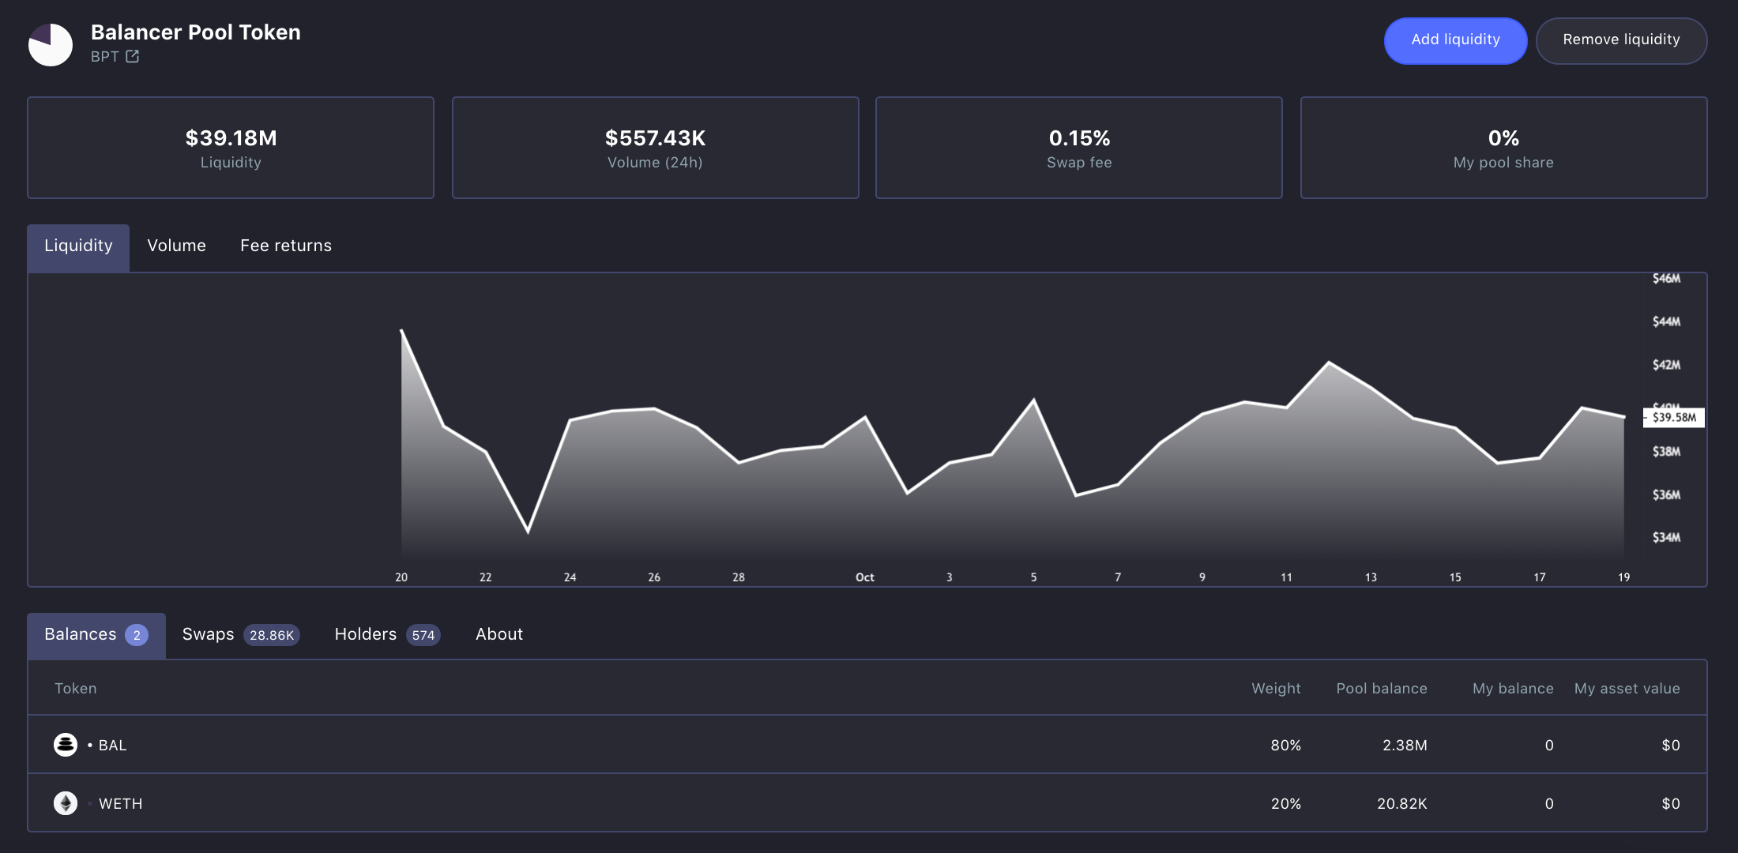
Task: Click the Oct label on chart axis
Action: point(865,577)
